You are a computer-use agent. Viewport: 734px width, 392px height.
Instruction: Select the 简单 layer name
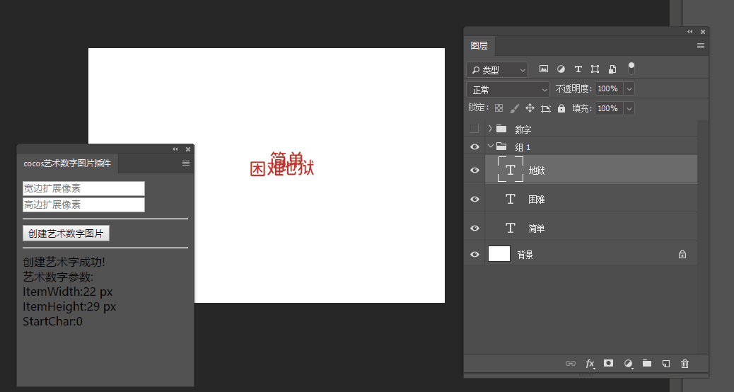coord(537,229)
